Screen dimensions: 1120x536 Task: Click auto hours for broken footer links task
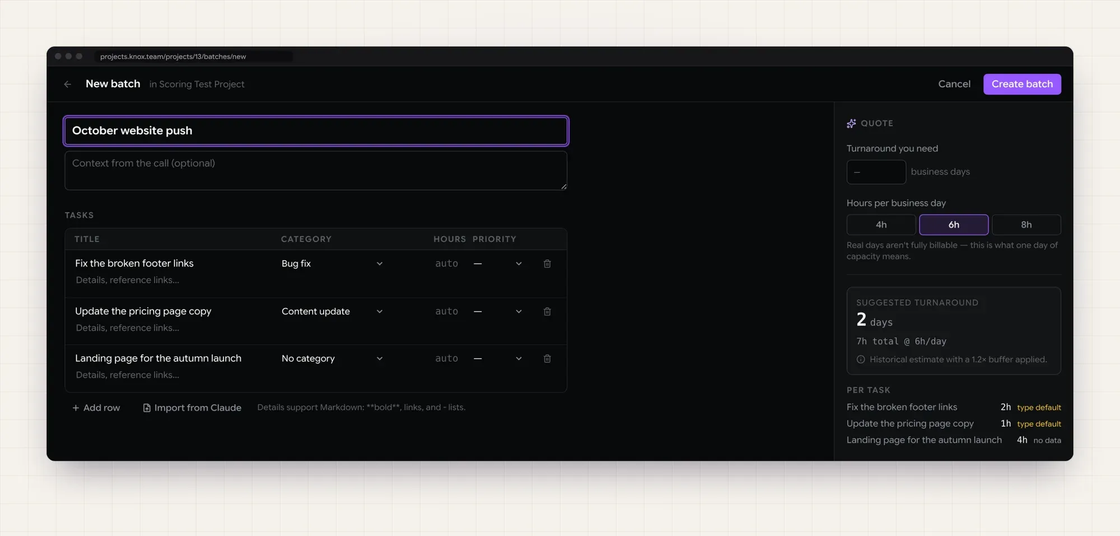(446, 264)
